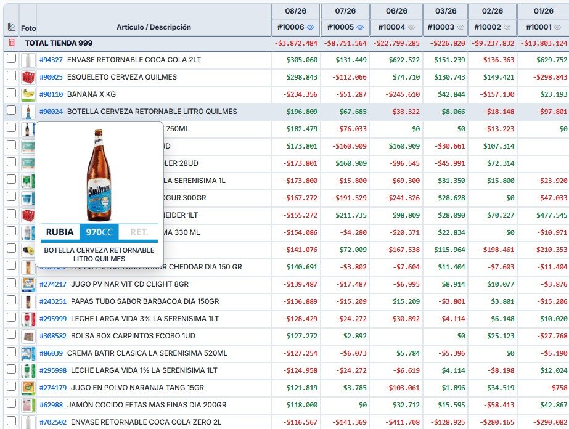Open thumbnail for CREMA BATIR CLASICA
This screenshot has width=569, height=429.
(x=28, y=354)
